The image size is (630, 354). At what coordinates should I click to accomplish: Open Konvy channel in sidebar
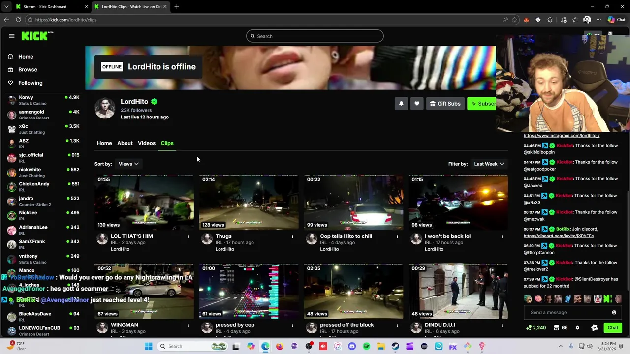coord(43,100)
